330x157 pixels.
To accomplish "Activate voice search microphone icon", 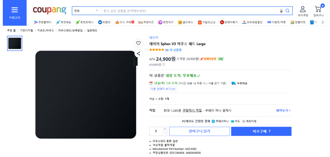I will point(281,11).
